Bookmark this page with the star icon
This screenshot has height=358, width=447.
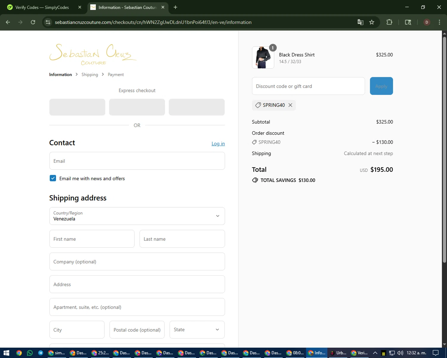tap(372, 22)
